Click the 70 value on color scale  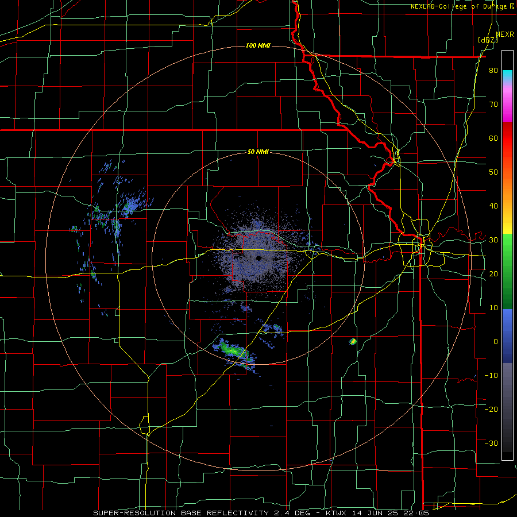pos(493,104)
